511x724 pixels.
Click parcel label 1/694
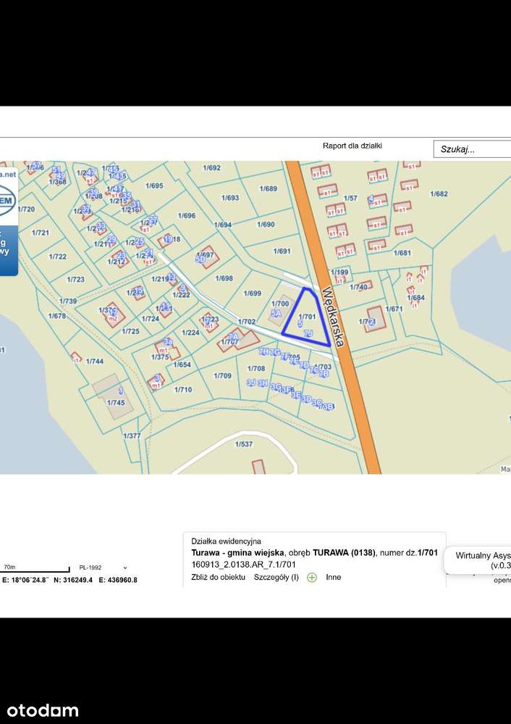pyautogui.click(x=223, y=225)
